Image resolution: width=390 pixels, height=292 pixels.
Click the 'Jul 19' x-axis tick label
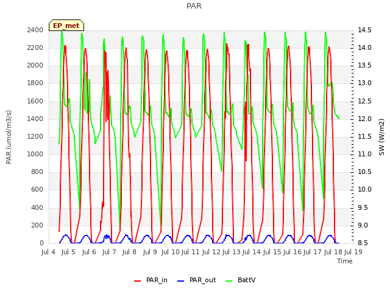353,252
